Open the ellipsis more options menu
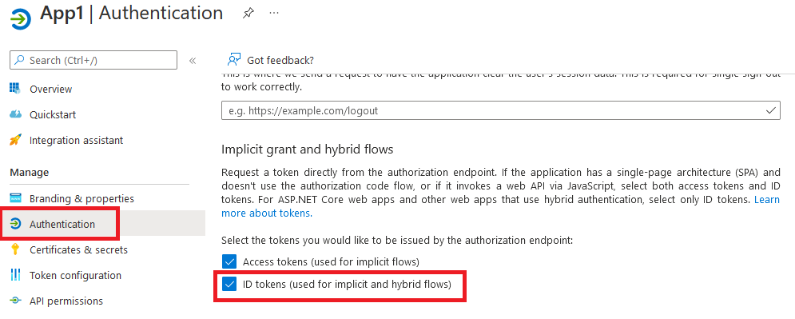 274,13
